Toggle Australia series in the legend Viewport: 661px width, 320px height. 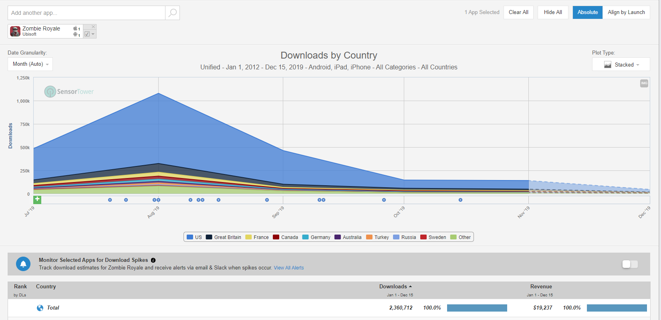pyautogui.click(x=348, y=237)
